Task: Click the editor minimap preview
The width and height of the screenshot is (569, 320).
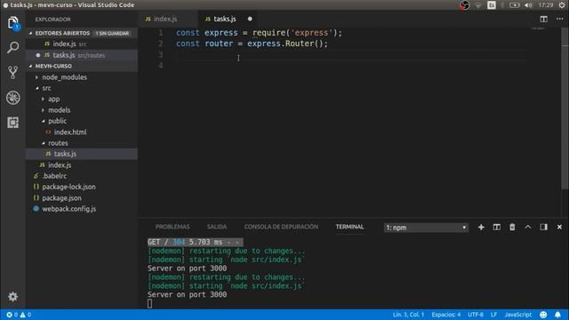Action: pyautogui.click(x=538, y=29)
